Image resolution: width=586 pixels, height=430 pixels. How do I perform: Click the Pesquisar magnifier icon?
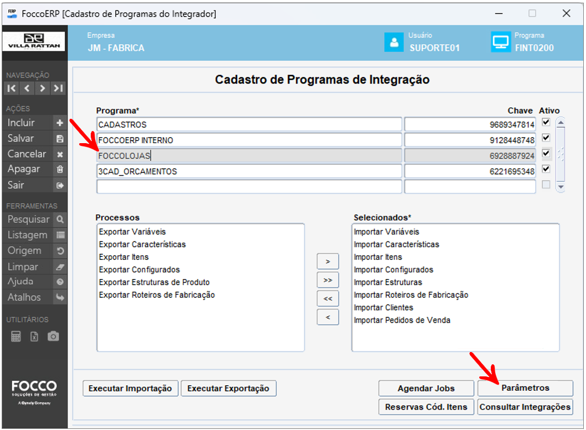point(60,219)
